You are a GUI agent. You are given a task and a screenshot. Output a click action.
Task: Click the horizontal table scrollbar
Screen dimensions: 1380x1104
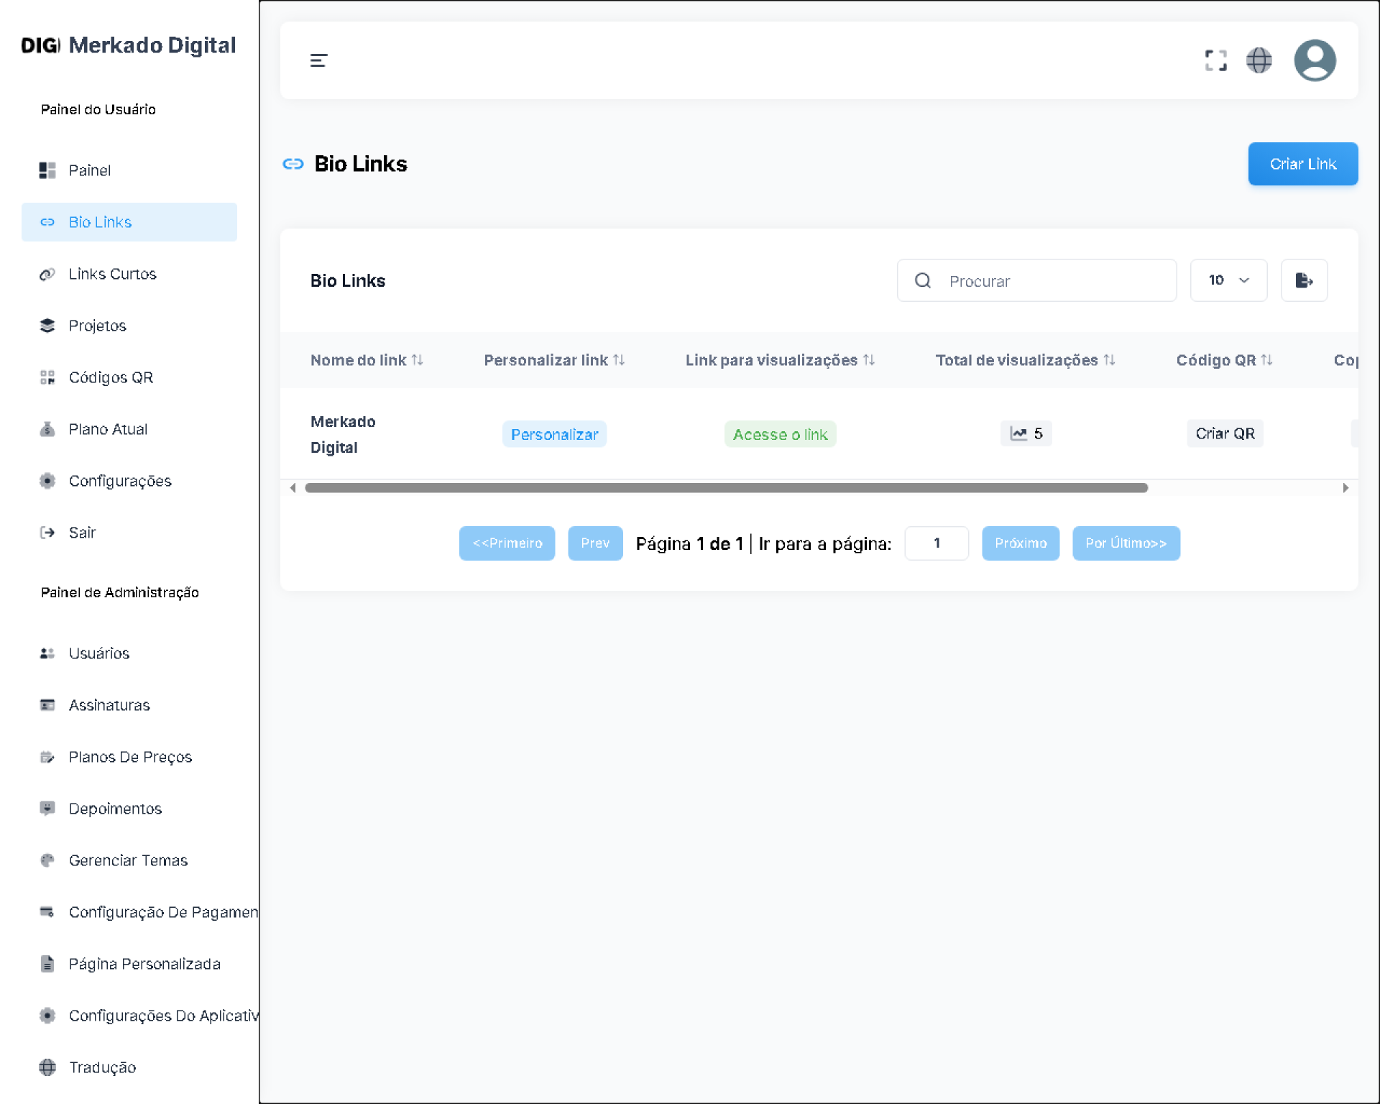pos(726,488)
